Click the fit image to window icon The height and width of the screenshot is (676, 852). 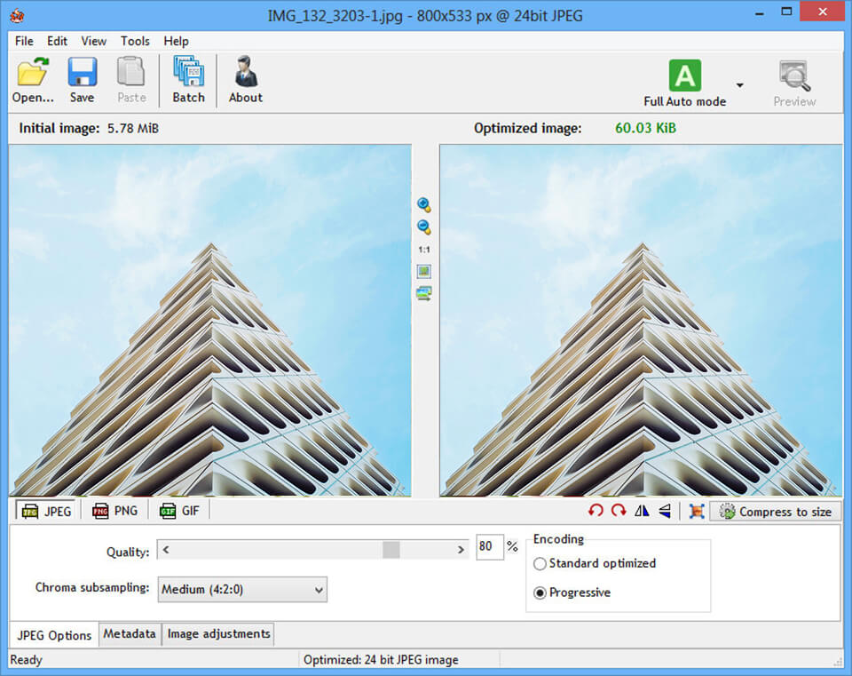tap(423, 271)
